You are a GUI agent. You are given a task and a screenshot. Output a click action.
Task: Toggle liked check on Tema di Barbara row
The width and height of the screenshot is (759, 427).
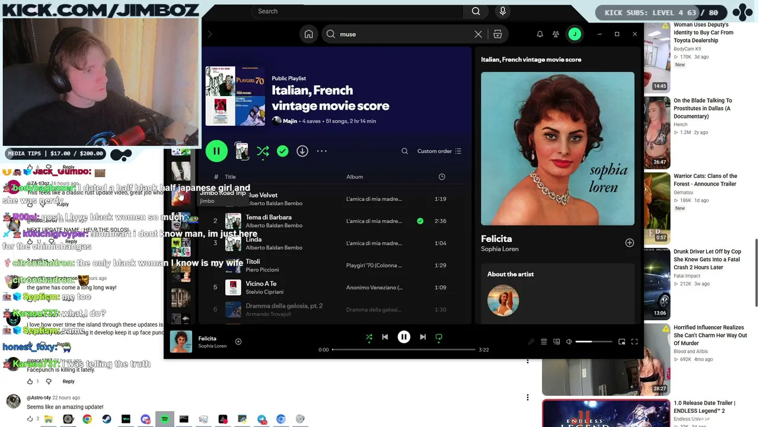tap(420, 221)
